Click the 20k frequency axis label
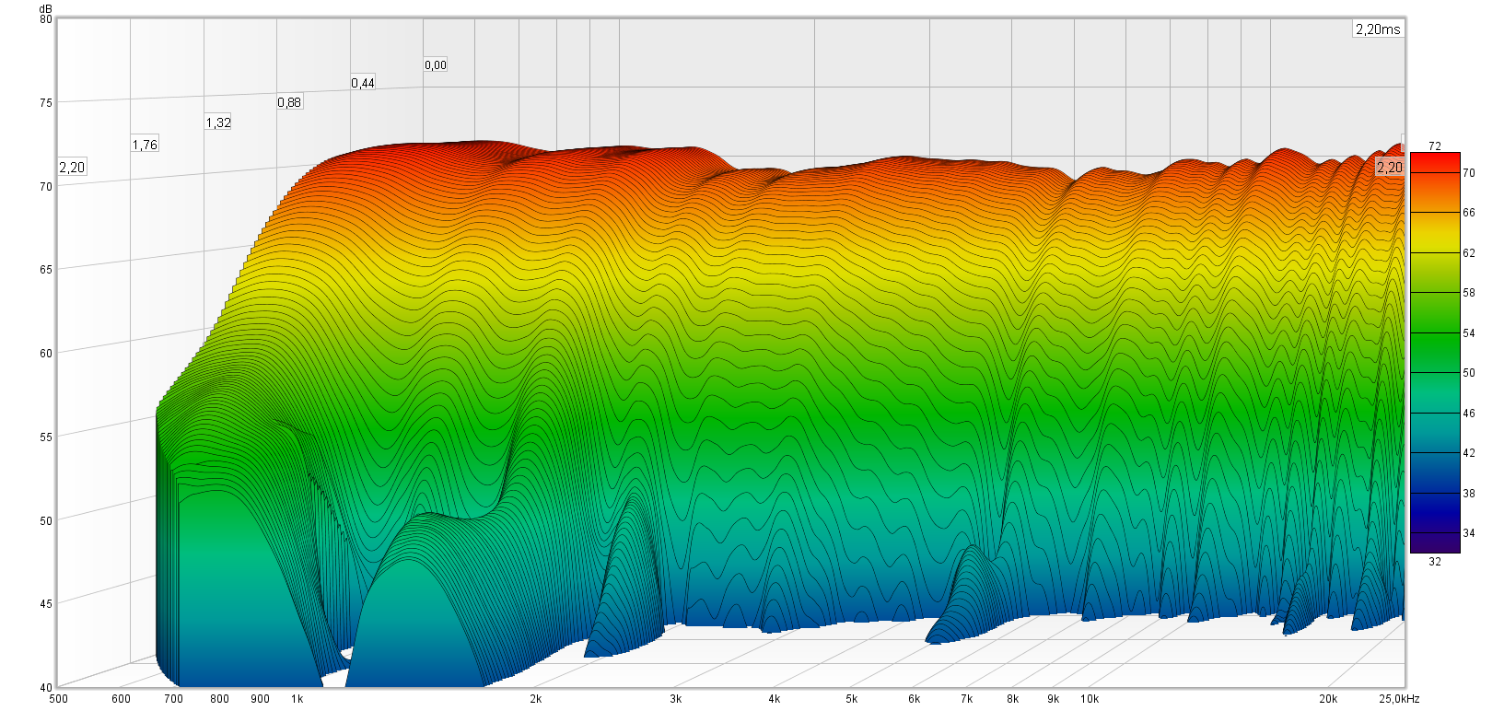Viewport: 1504px width, 711px height. click(1328, 699)
